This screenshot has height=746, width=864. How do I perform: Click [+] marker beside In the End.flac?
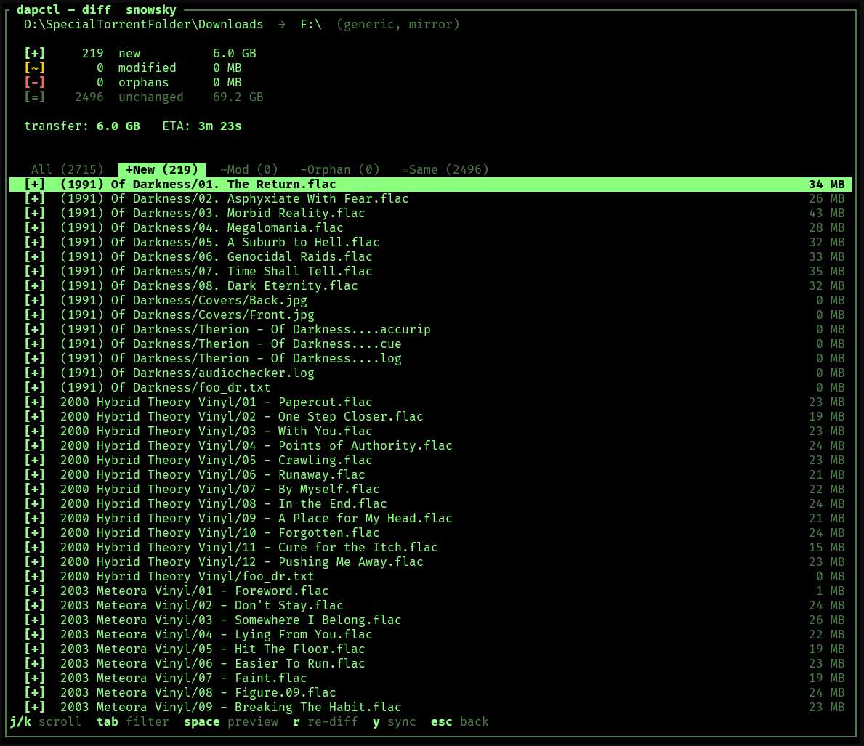(35, 504)
